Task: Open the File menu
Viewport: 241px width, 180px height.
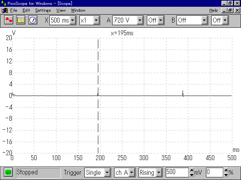Action: [x=14, y=10]
